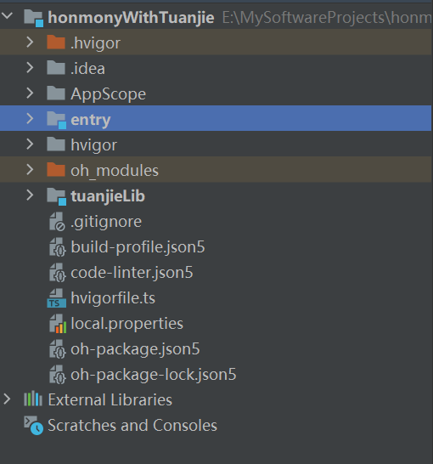Click the orange oh_modules folder icon

pos(56,170)
